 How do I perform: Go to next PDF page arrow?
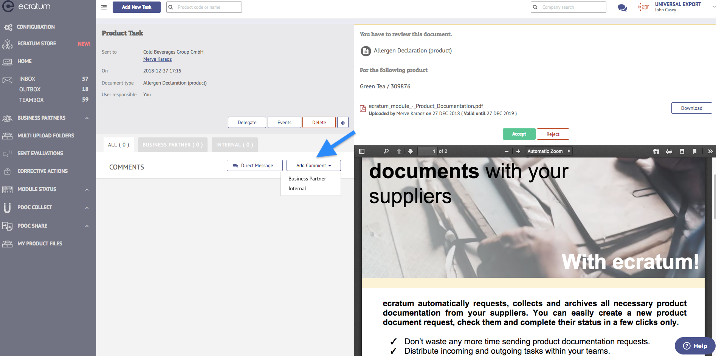click(411, 151)
